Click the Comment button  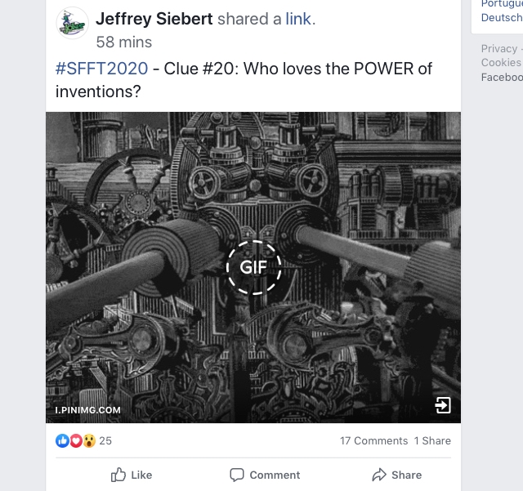(x=265, y=475)
